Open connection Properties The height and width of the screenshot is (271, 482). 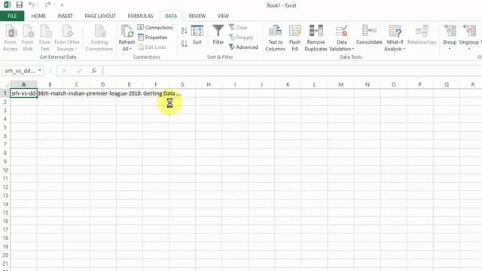click(152, 37)
